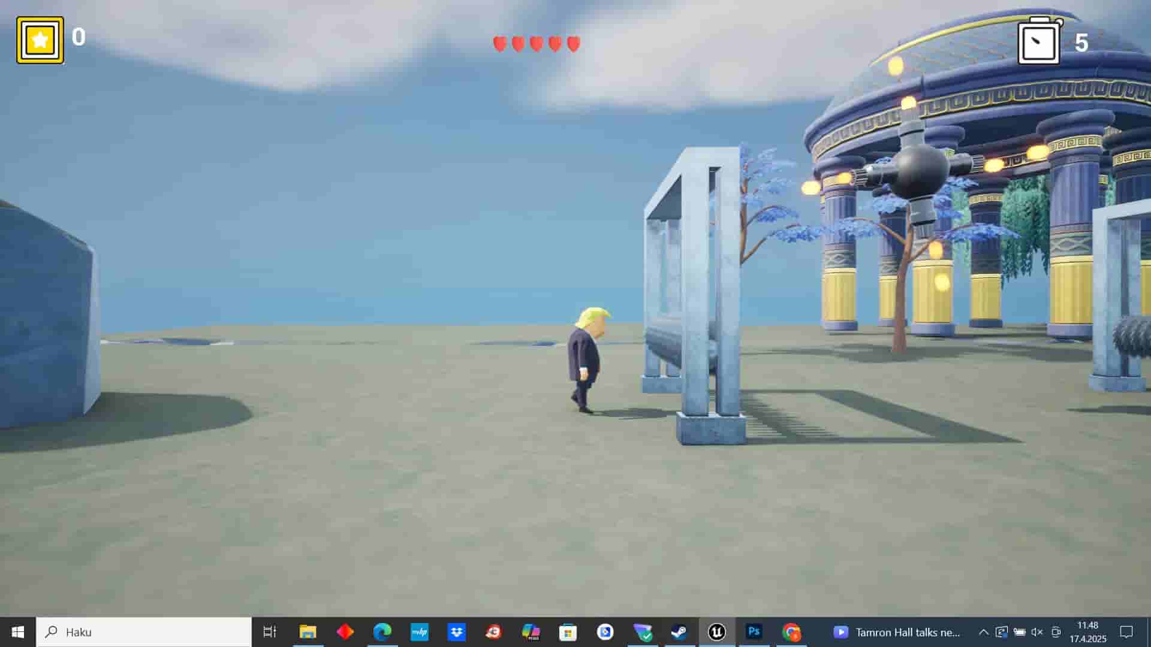Viewport: 1151px width, 647px height.
Task: Open Task View on the taskbar
Action: (270, 631)
